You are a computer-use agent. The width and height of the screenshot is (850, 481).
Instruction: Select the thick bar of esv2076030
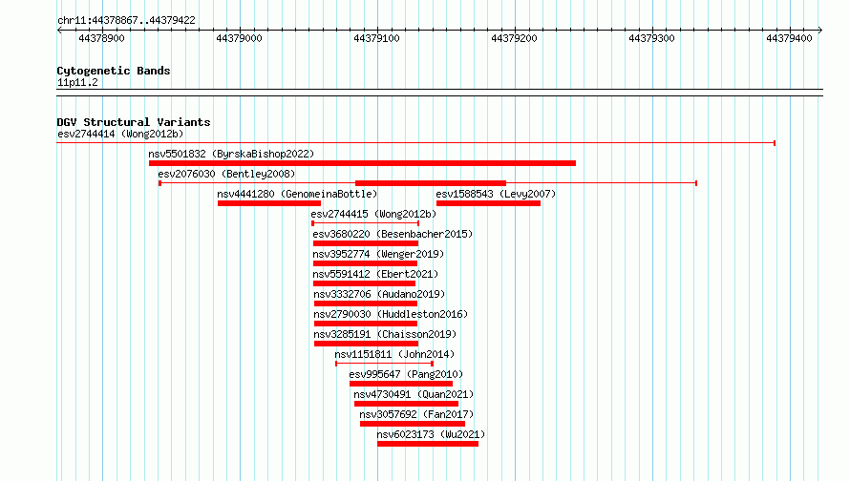click(431, 183)
